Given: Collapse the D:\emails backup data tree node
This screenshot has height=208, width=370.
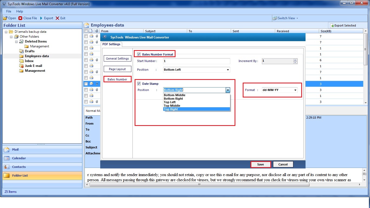Looking at the screenshot, I should pos(6,32).
